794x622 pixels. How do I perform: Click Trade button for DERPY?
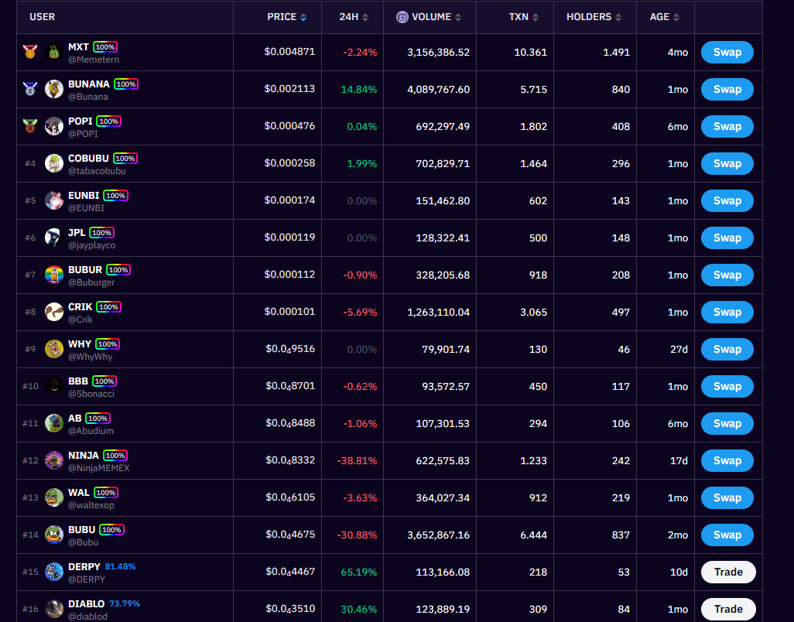727,572
